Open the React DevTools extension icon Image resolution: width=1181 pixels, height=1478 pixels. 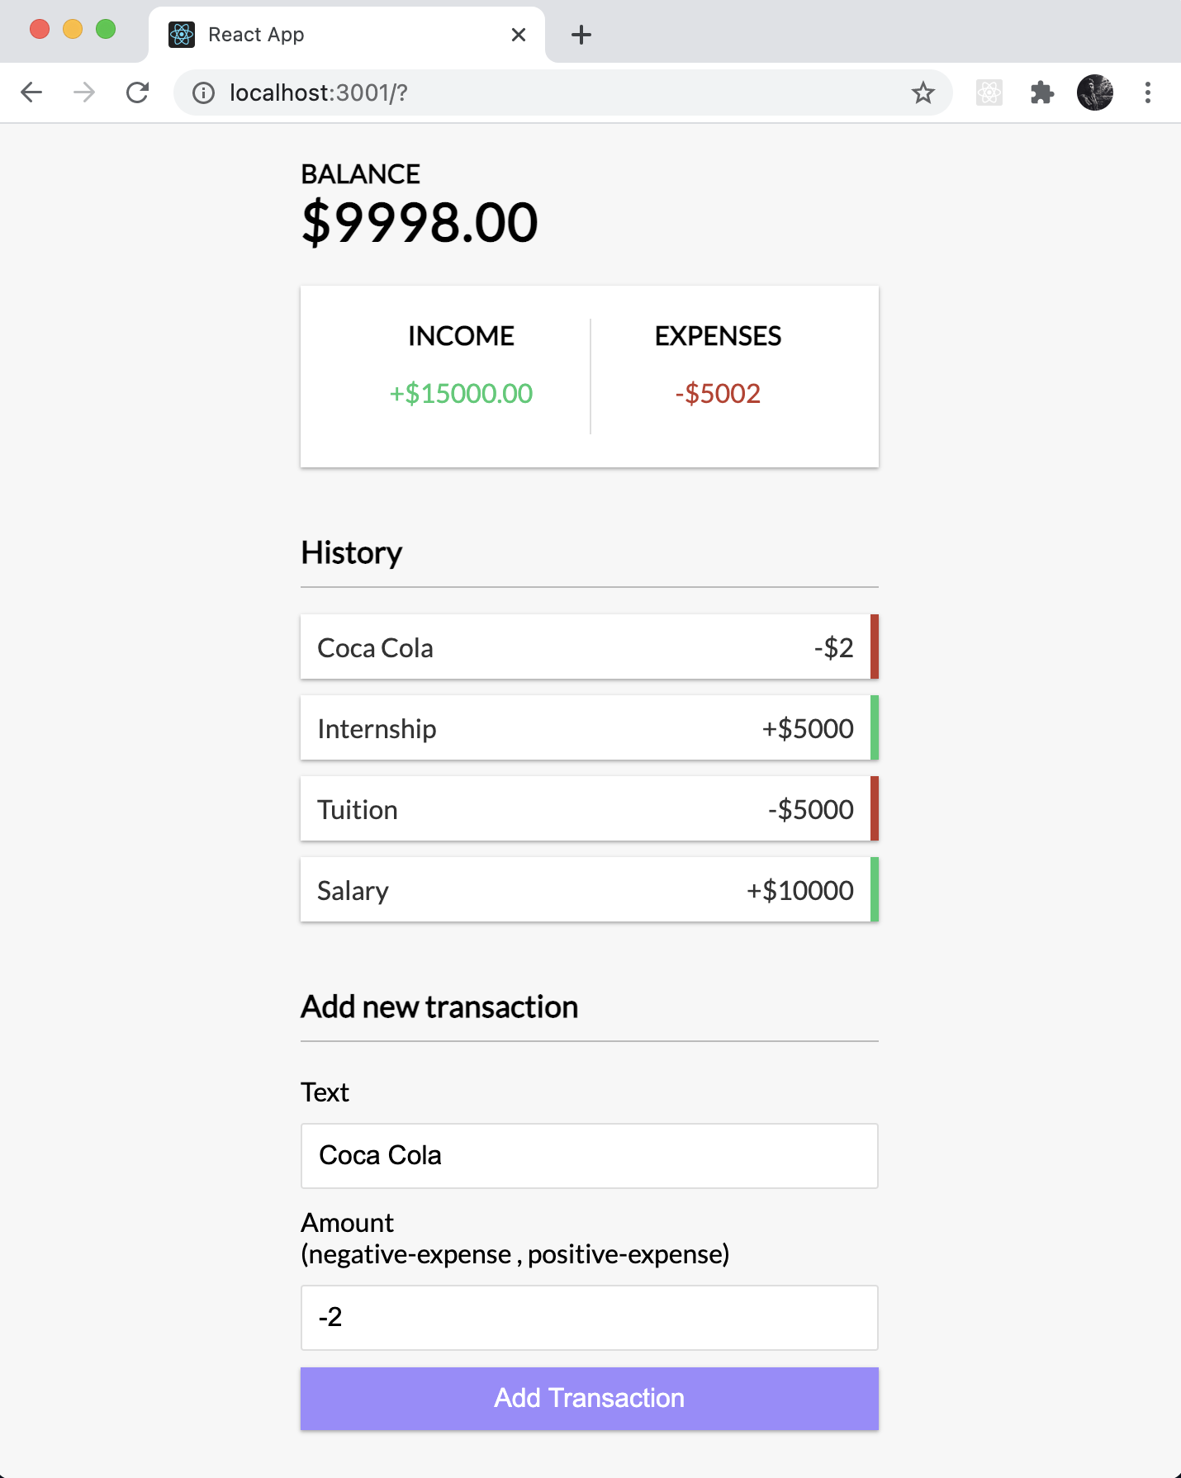click(x=989, y=92)
